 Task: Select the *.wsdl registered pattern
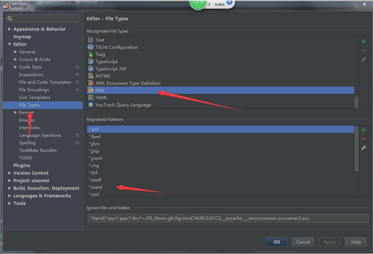click(x=220, y=180)
